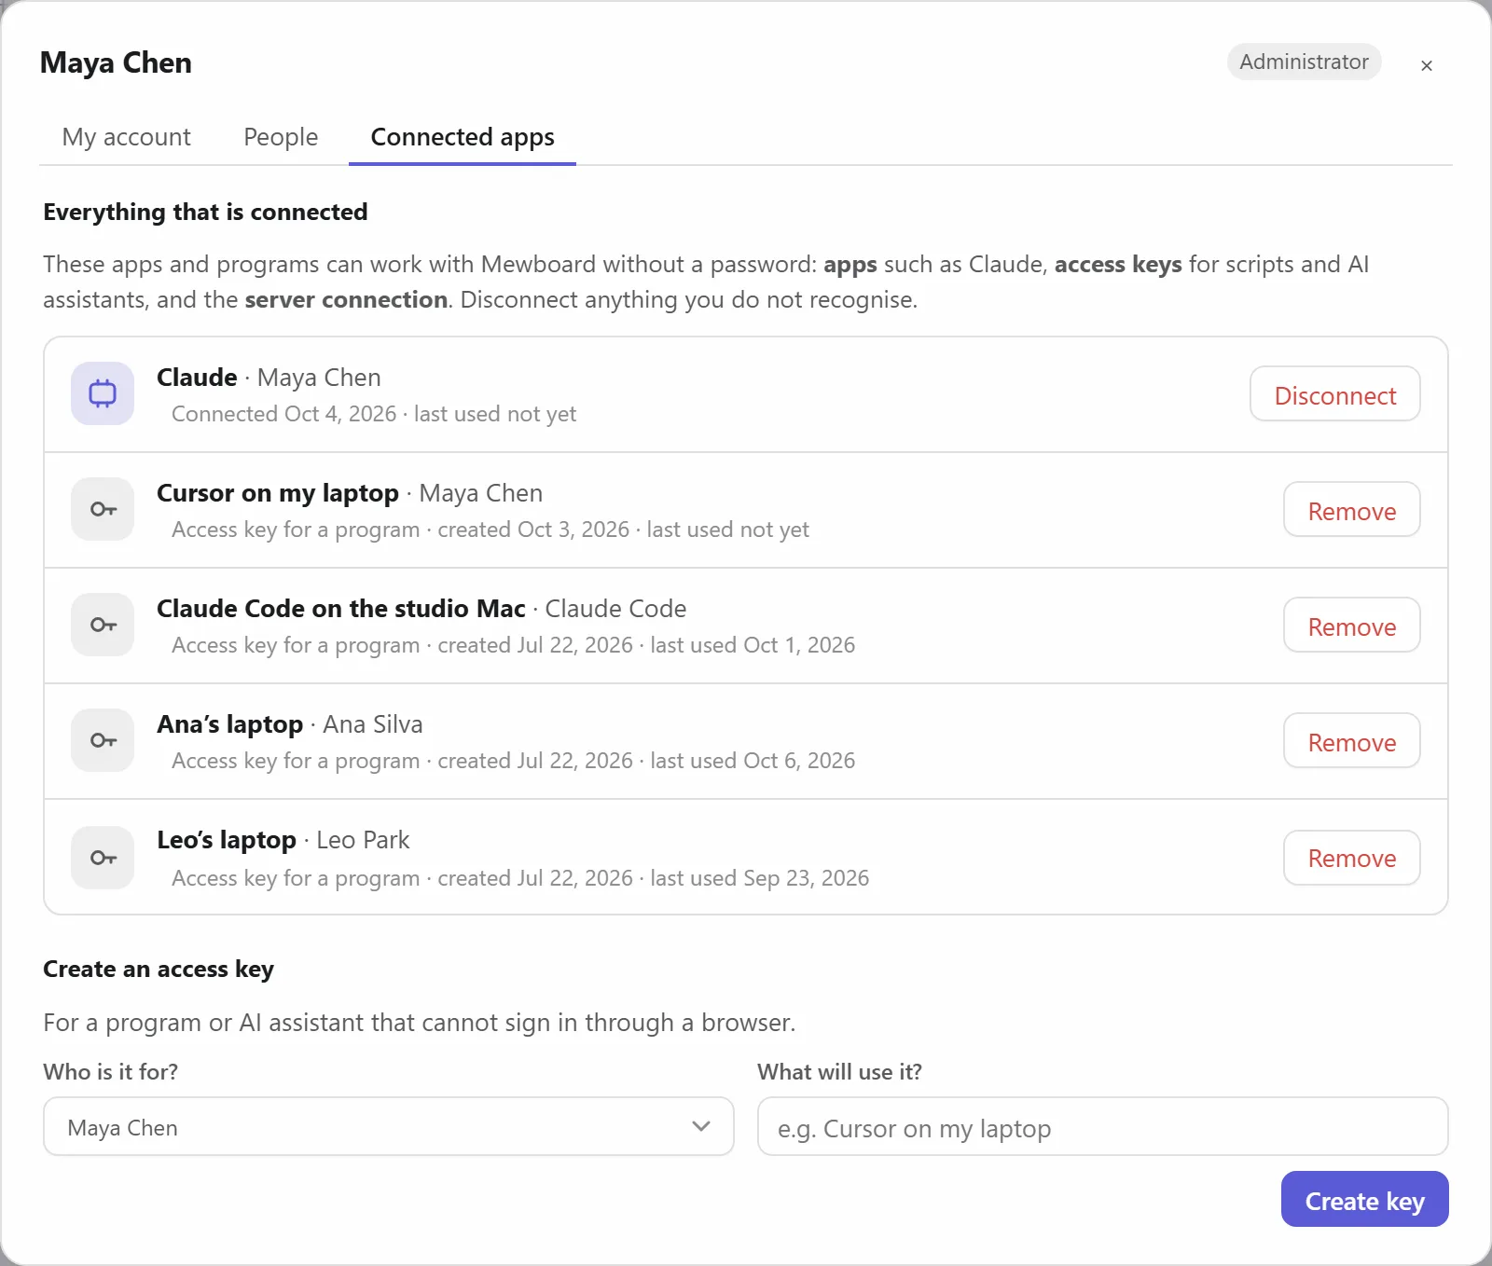Click 'last used Oct 1, 2026' detail line

click(x=753, y=645)
